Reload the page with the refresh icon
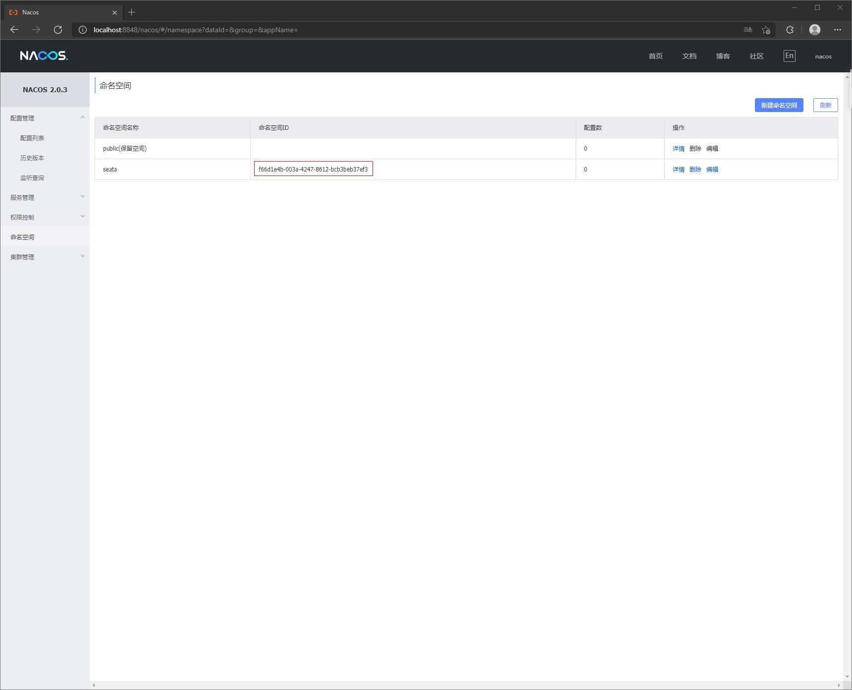Image resolution: width=852 pixels, height=690 pixels. 58,30
